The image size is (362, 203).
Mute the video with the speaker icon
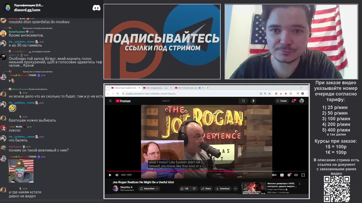(117, 175)
